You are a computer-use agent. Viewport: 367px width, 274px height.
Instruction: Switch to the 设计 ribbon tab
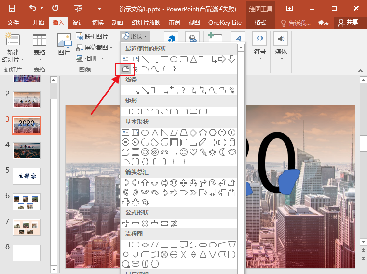pyautogui.click(x=78, y=23)
